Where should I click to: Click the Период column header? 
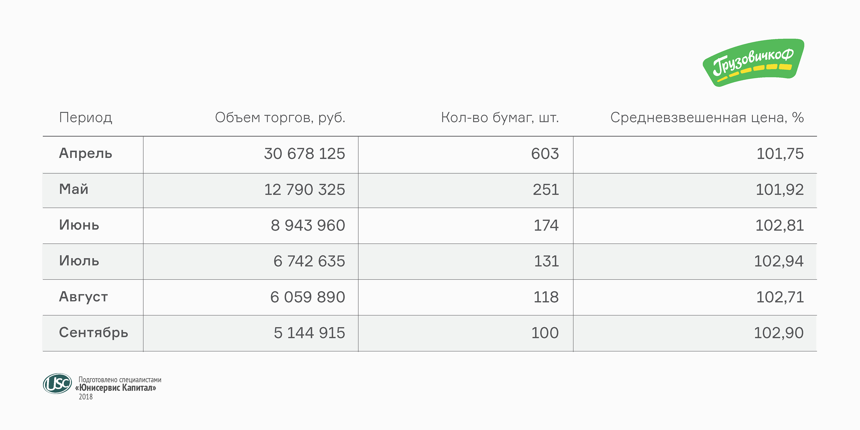tap(85, 118)
